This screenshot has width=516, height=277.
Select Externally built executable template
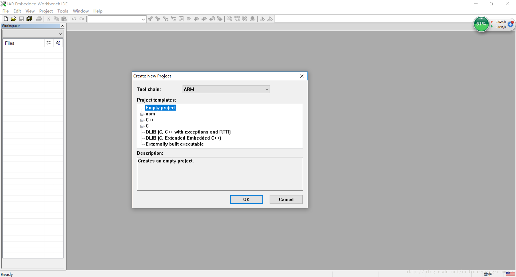[175, 144]
